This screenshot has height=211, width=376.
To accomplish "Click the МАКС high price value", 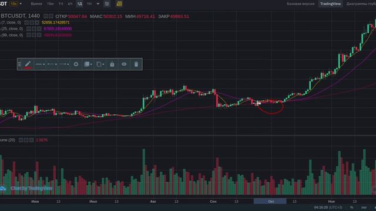I will [x=113, y=16].
